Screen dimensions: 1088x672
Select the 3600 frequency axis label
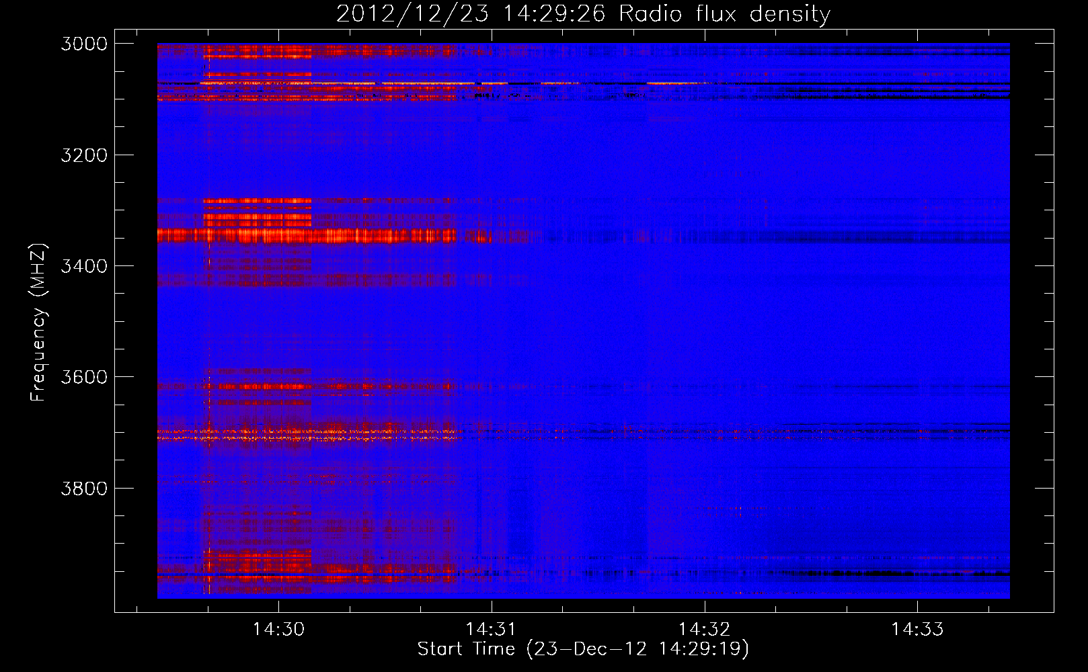pyautogui.click(x=84, y=377)
